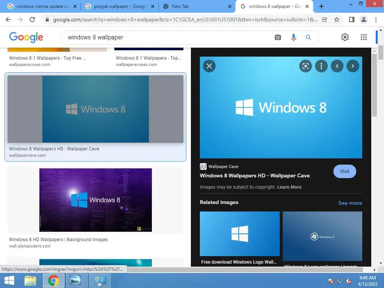Screen dimensions: 384x288
Task: Close the image preview panel
Action: click(209, 66)
